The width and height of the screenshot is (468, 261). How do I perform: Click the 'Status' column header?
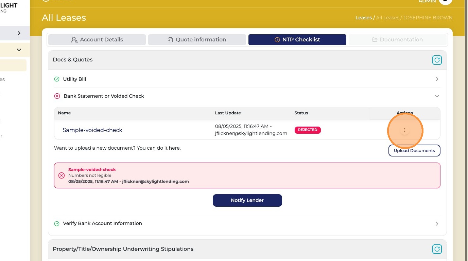tap(301, 113)
